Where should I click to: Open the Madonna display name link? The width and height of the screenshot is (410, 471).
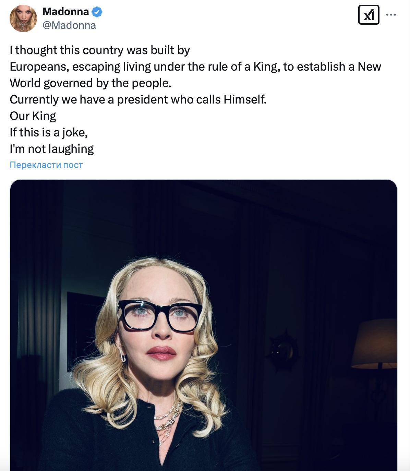(x=65, y=12)
